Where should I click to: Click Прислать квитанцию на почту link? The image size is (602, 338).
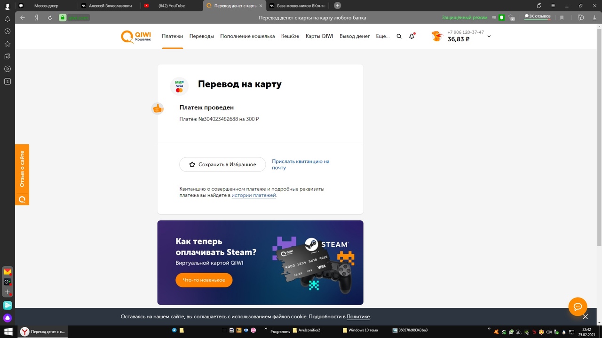pos(300,164)
